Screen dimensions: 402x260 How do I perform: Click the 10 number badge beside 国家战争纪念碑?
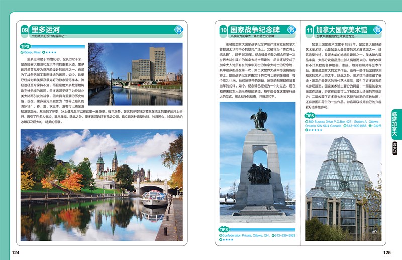pyautogui.click(x=223, y=30)
